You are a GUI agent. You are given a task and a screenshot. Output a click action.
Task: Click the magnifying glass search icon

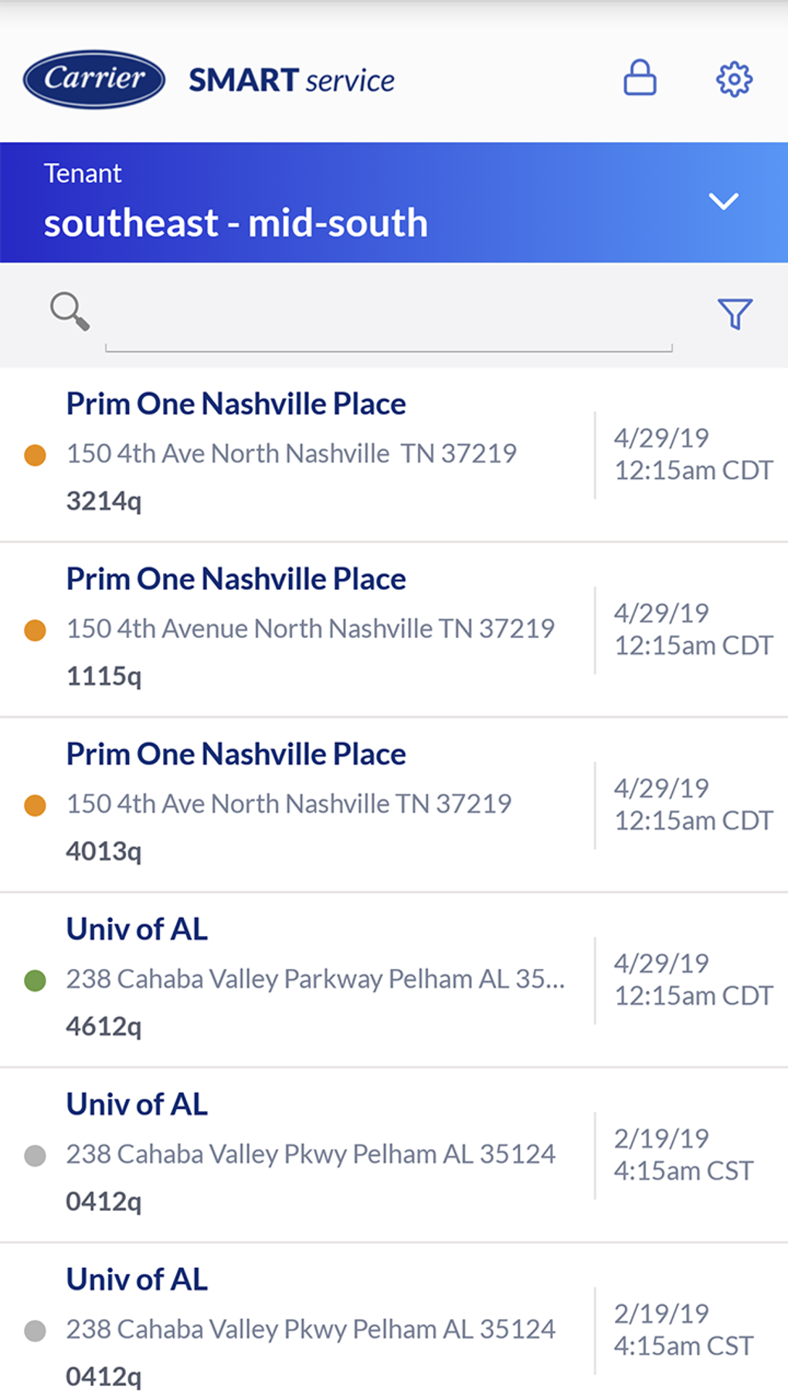point(70,311)
